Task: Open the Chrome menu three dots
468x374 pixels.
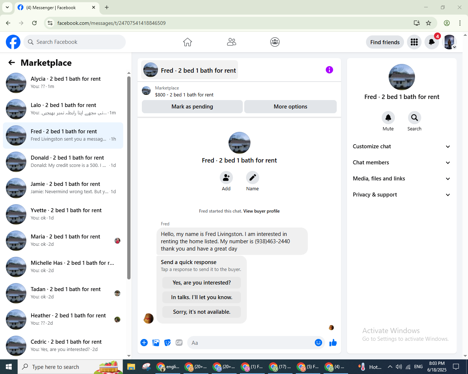Action: (x=460, y=23)
